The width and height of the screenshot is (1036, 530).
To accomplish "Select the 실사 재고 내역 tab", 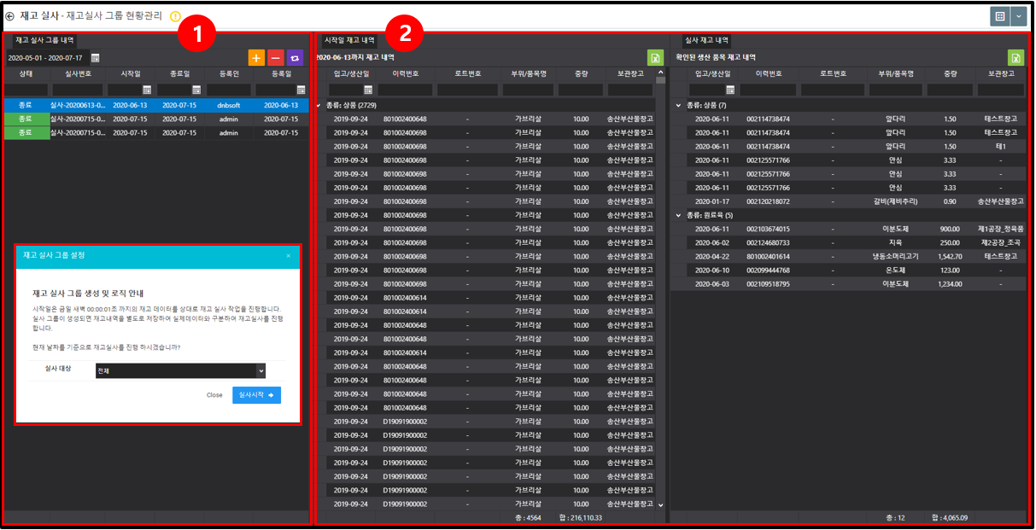I will (x=706, y=40).
